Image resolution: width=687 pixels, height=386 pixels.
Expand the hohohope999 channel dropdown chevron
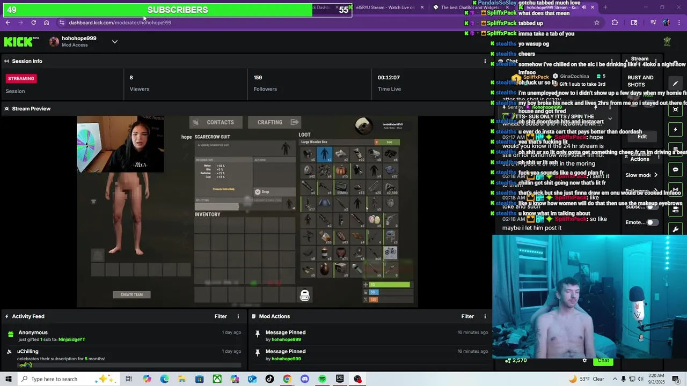[114, 42]
